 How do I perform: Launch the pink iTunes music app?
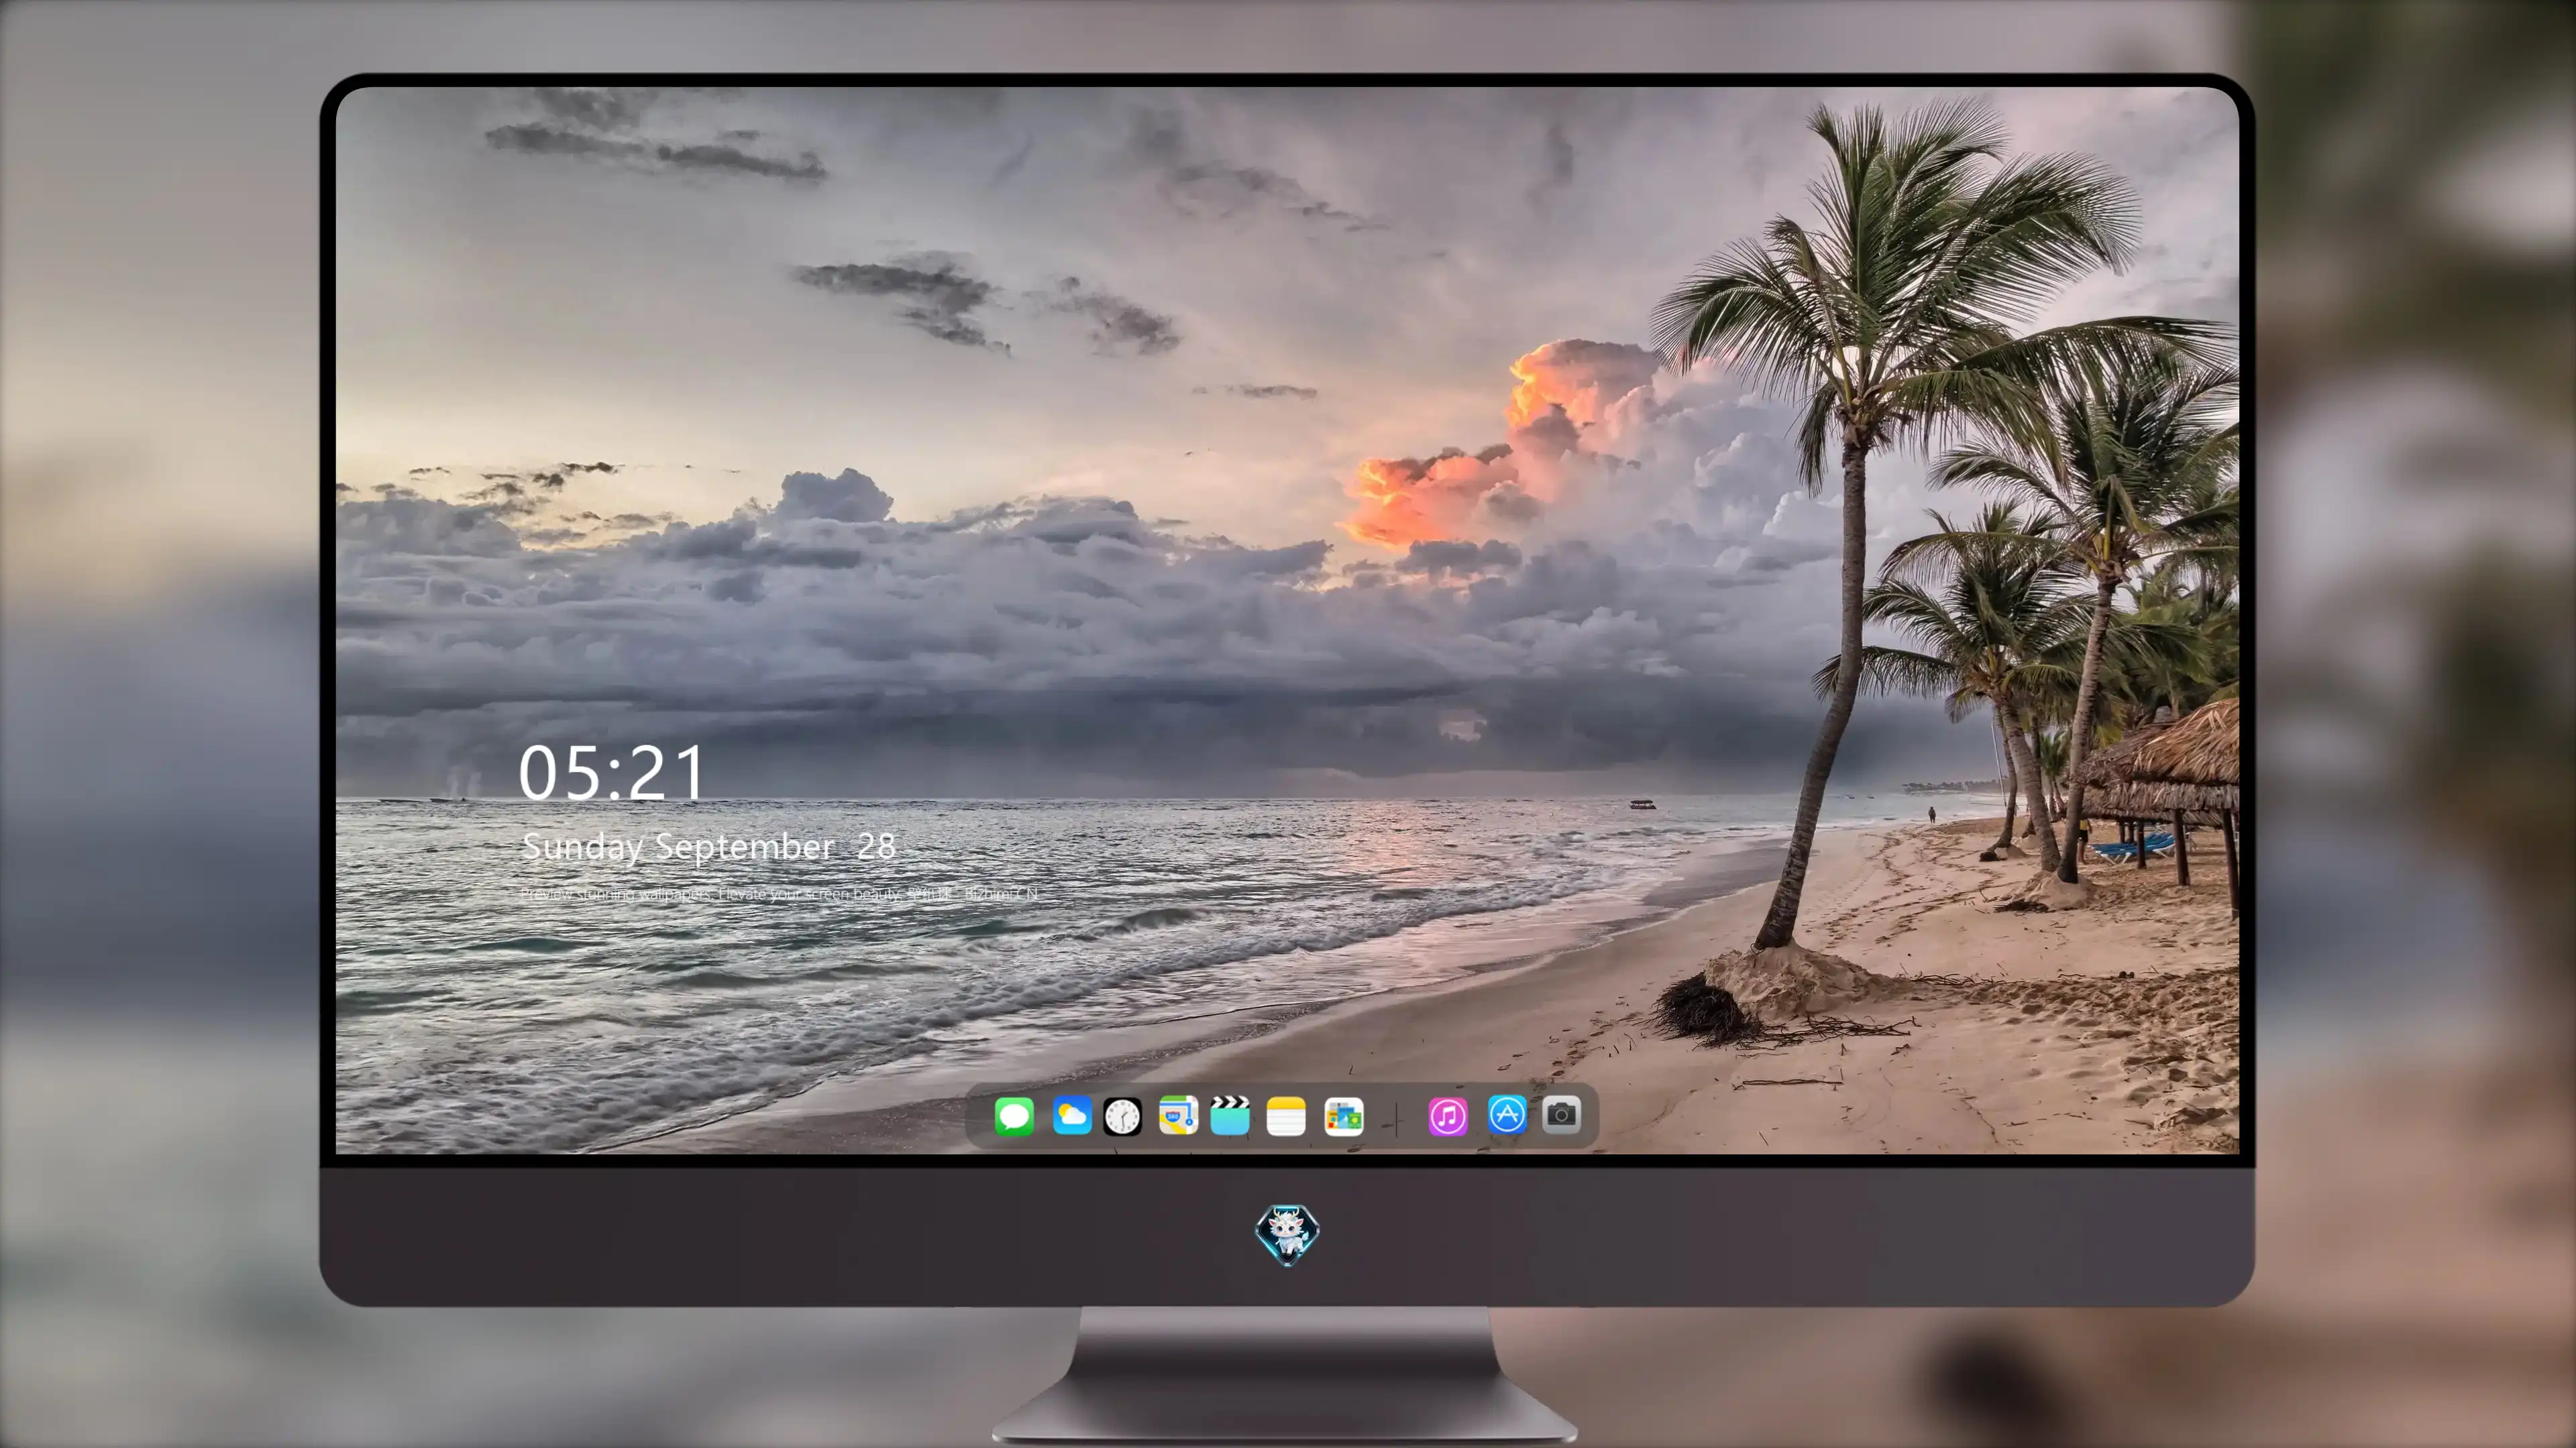[x=1448, y=1116]
